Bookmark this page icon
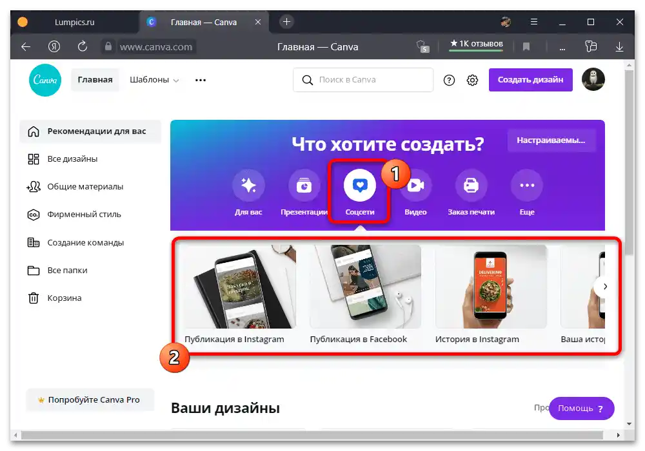Screen dimensions: 645x451 (x=526, y=47)
